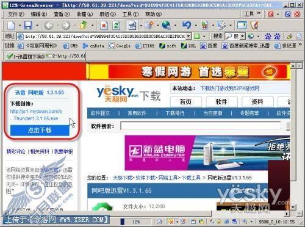Select the 资料 site navigation tab
The width and height of the screenshot is (305, 227).
(x=257, y=102)
